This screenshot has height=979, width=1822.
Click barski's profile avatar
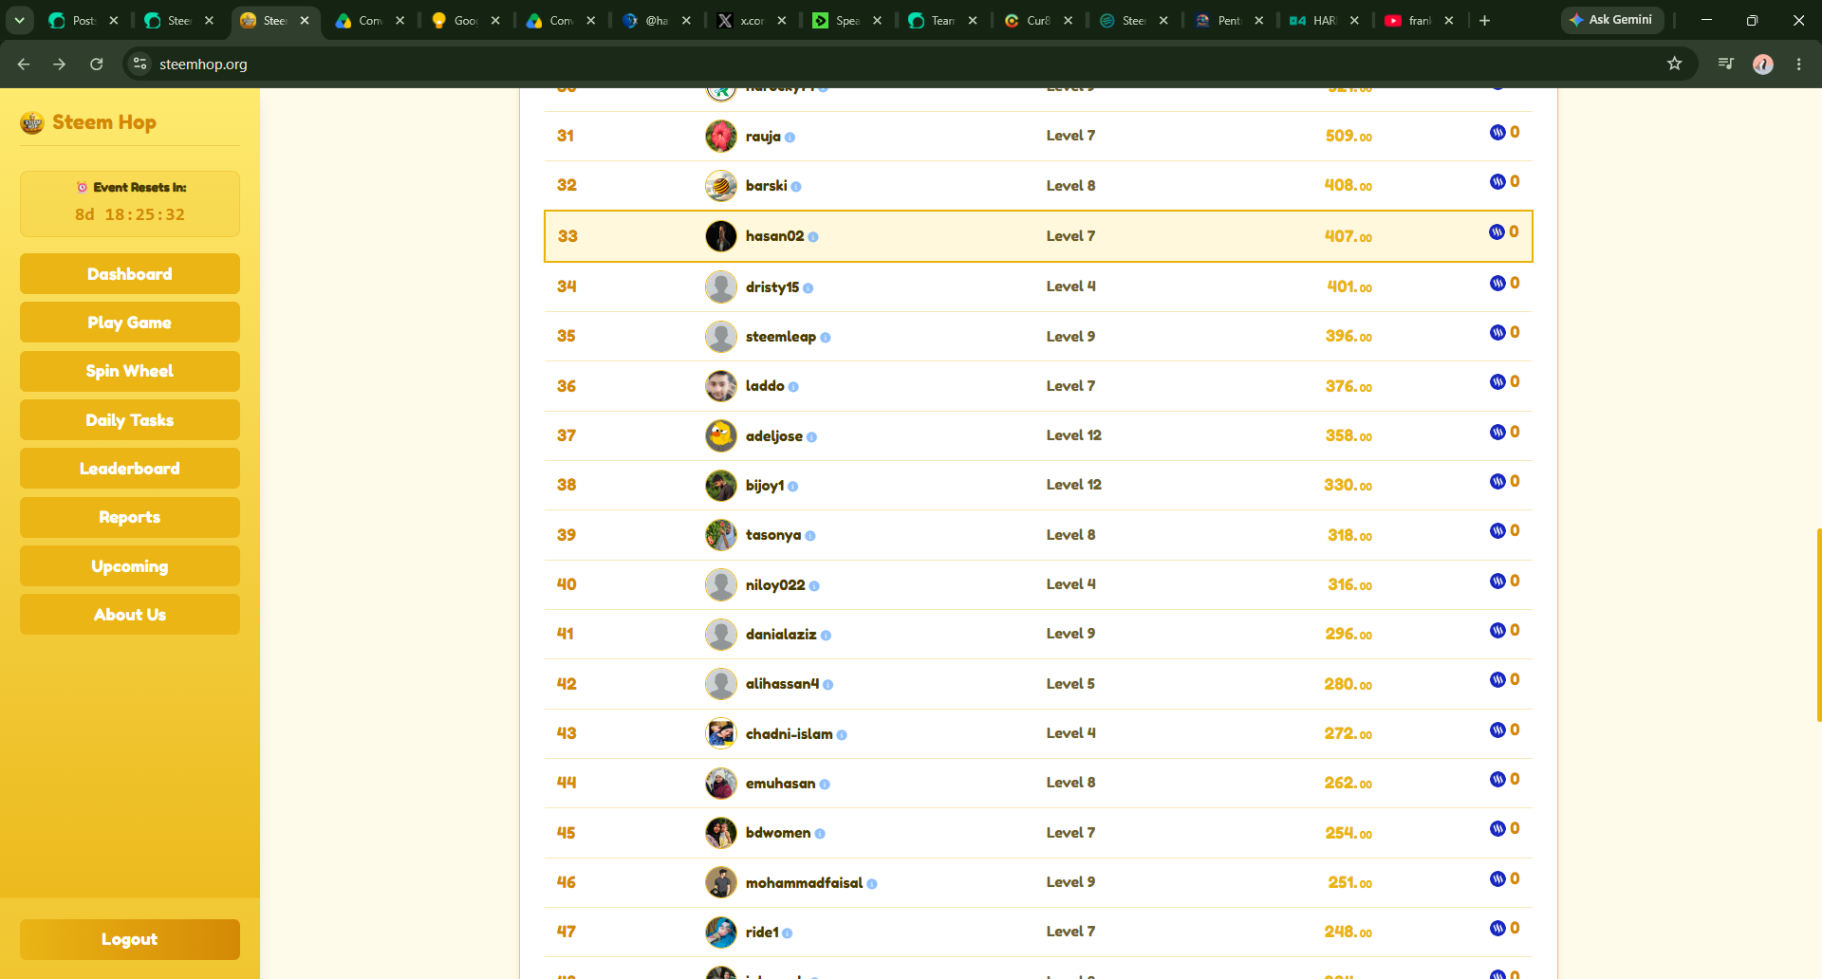pyautogui.click(x=721, y=186)
